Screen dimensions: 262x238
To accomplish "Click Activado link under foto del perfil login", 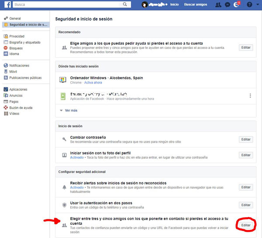I will pos(77,157).
